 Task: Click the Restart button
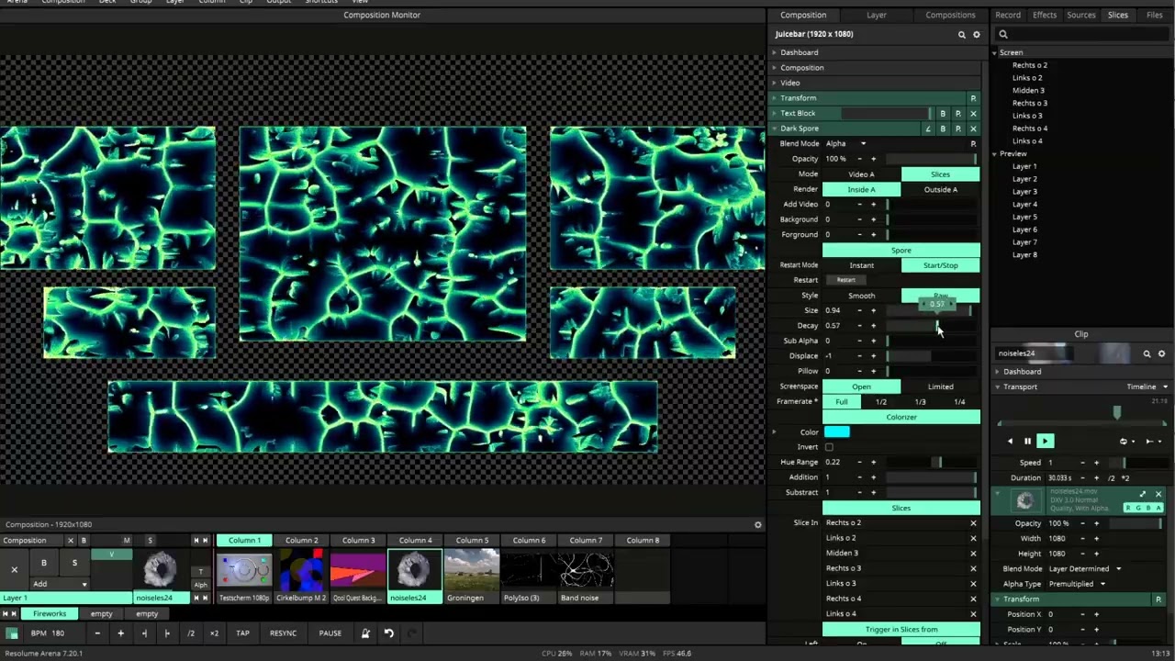[x=845, y=280]
